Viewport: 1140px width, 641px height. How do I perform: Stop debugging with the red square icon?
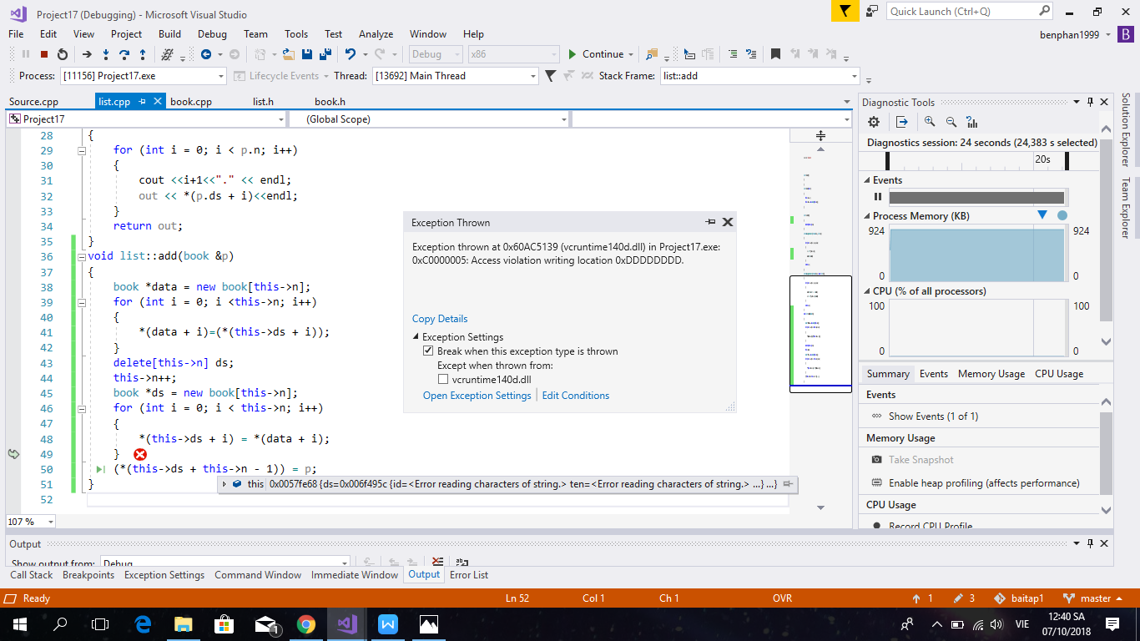[x=44, y=54]
